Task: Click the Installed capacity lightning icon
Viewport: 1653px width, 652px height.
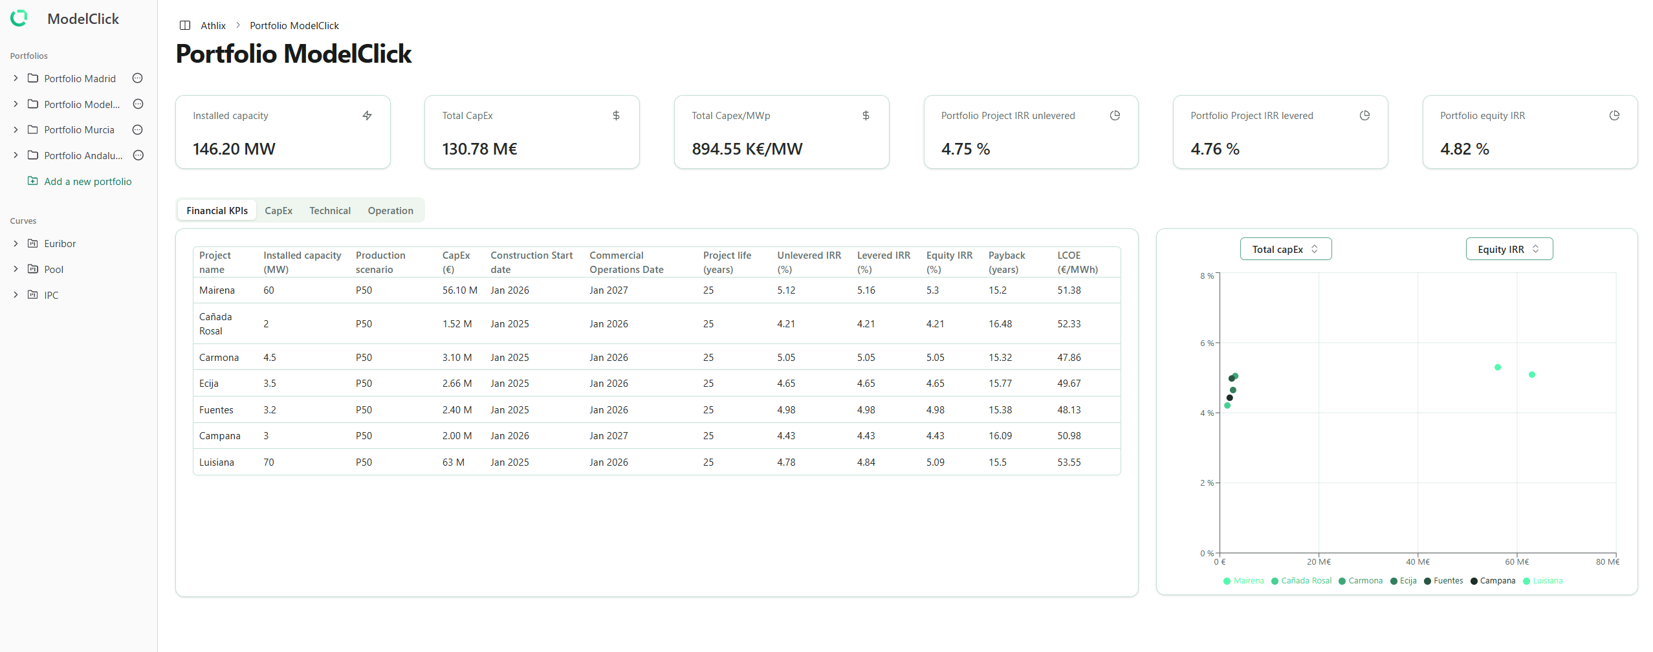Action: pos(367,116)
